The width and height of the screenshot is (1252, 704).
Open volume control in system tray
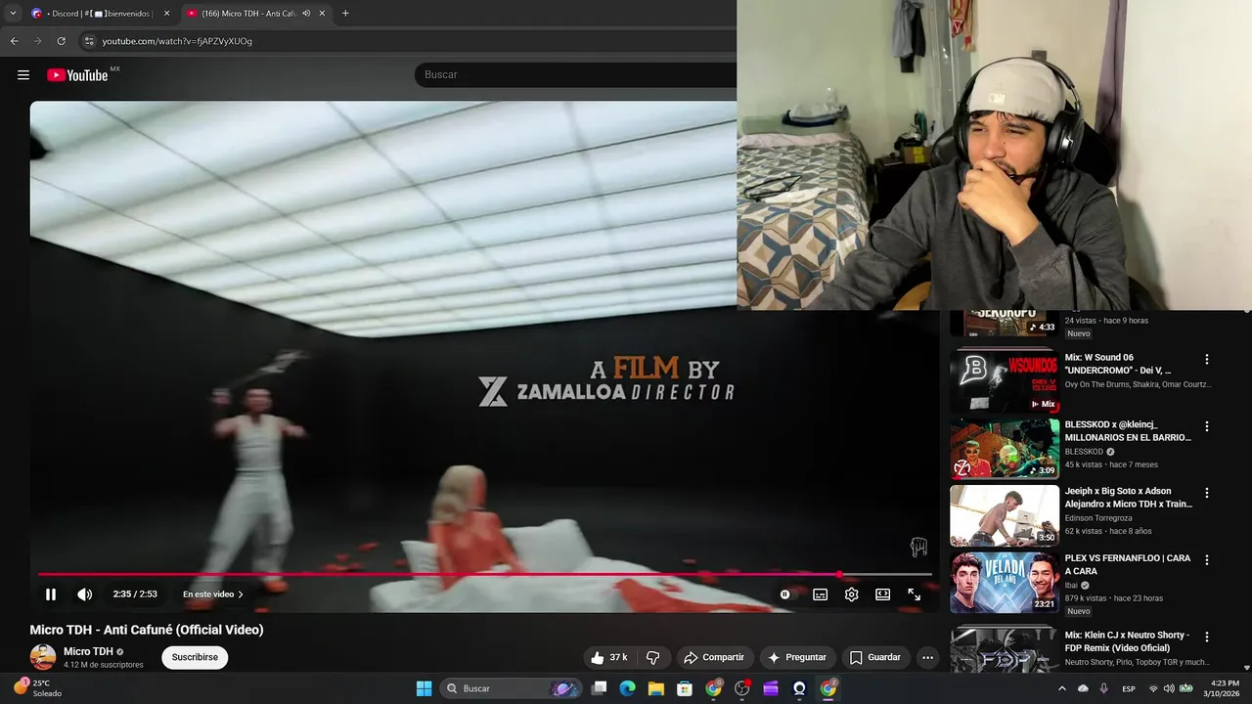tap(1168, 688)
